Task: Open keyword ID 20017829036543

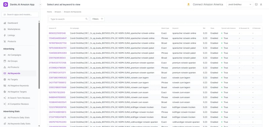Action: 57,58
